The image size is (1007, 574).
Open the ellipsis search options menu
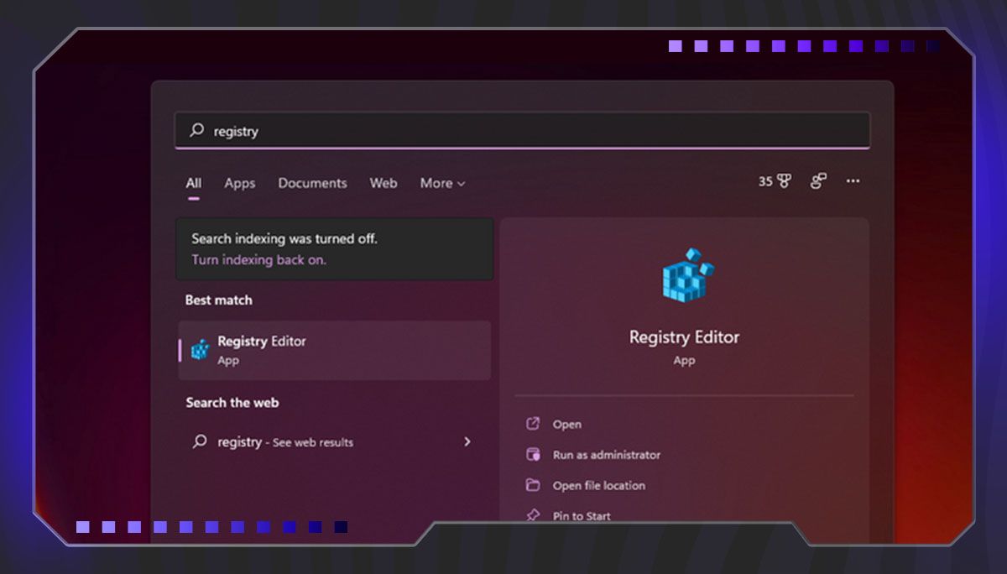click(853, 181)
